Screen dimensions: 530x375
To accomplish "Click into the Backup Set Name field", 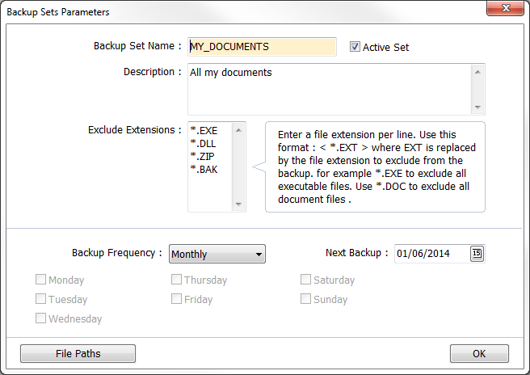I will point(261,47).
